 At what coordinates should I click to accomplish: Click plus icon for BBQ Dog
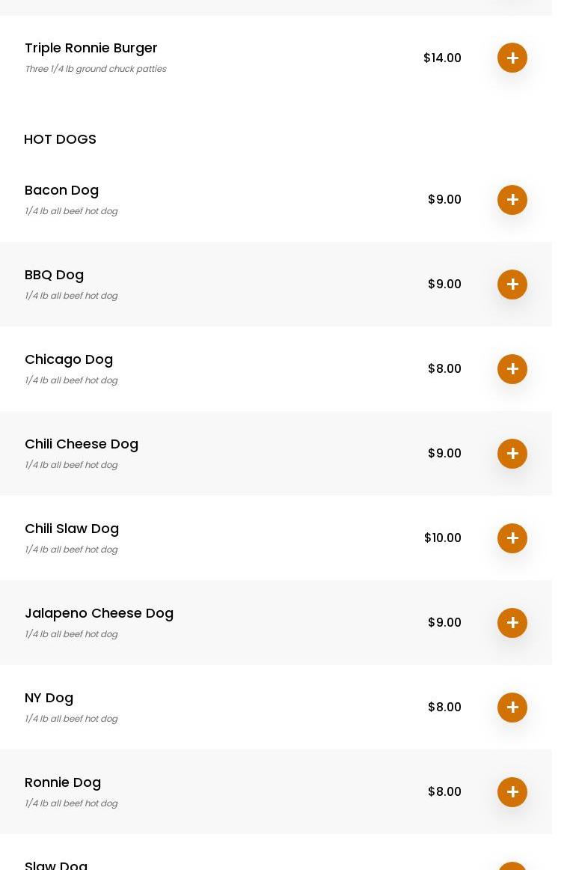512,285
